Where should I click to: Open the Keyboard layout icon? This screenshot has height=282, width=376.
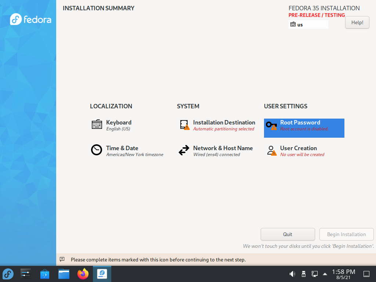(97, 124)
